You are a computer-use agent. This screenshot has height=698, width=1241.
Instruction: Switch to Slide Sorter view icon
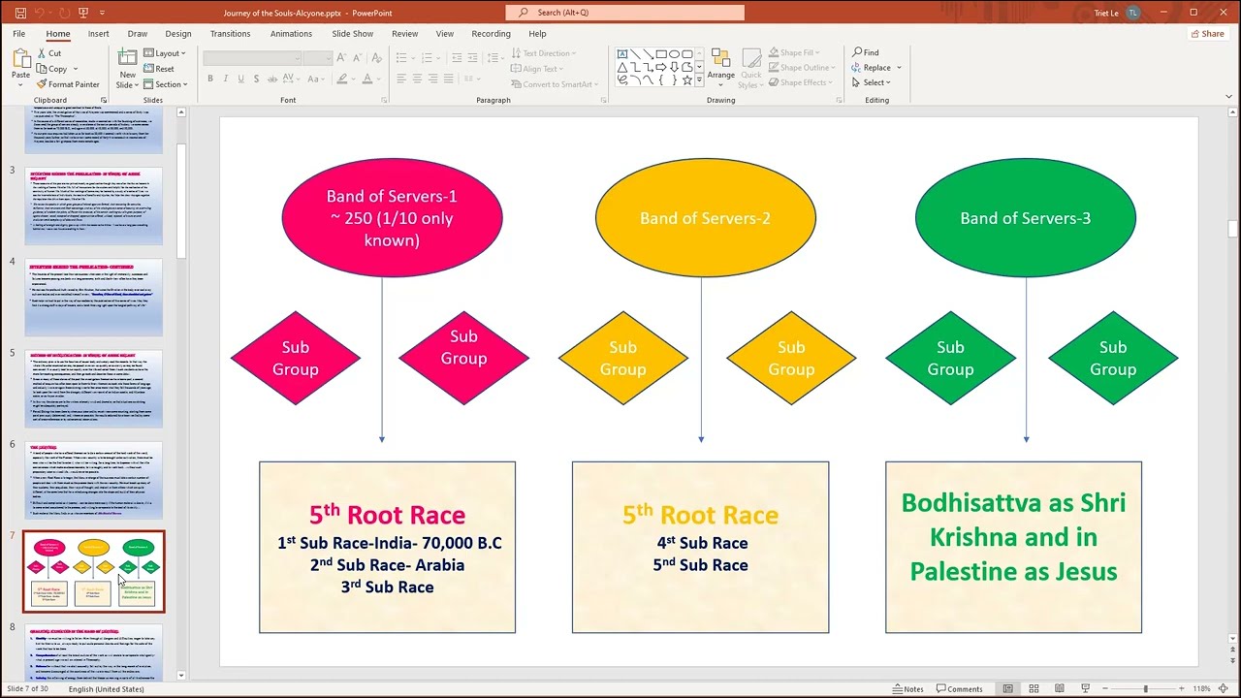[1032, 689]
